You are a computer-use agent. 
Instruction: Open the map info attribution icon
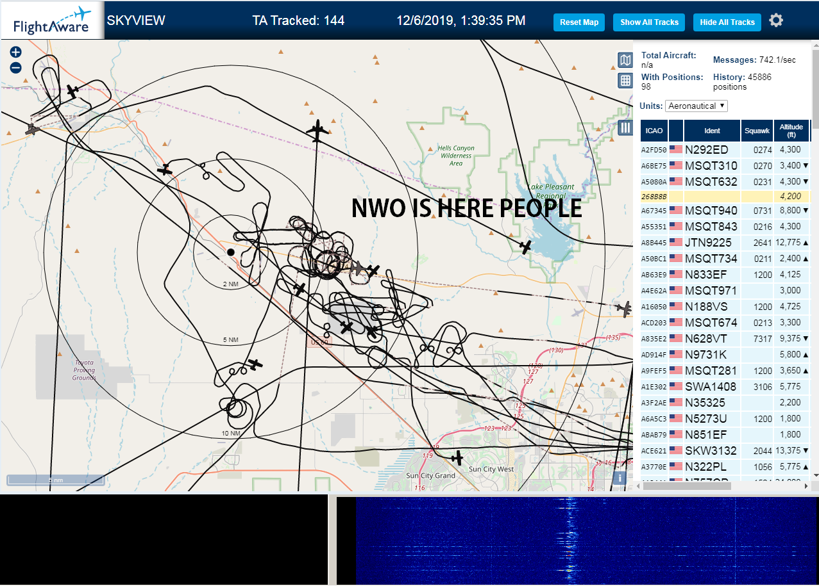click(x=620, y=478)
